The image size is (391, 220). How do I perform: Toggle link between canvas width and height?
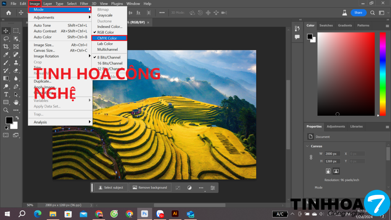311,157
